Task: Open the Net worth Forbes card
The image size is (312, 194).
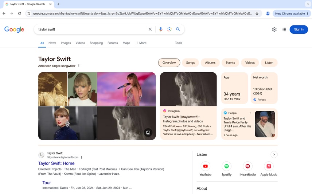Action: pos(264,88)
